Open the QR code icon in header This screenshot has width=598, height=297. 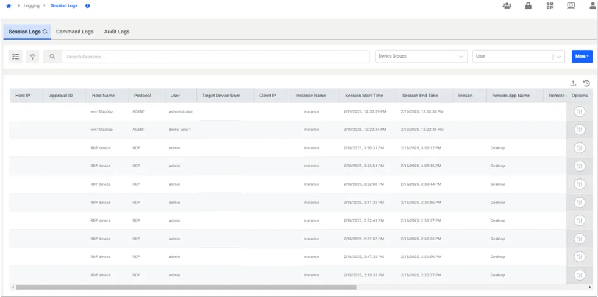(x=550, y=5)
